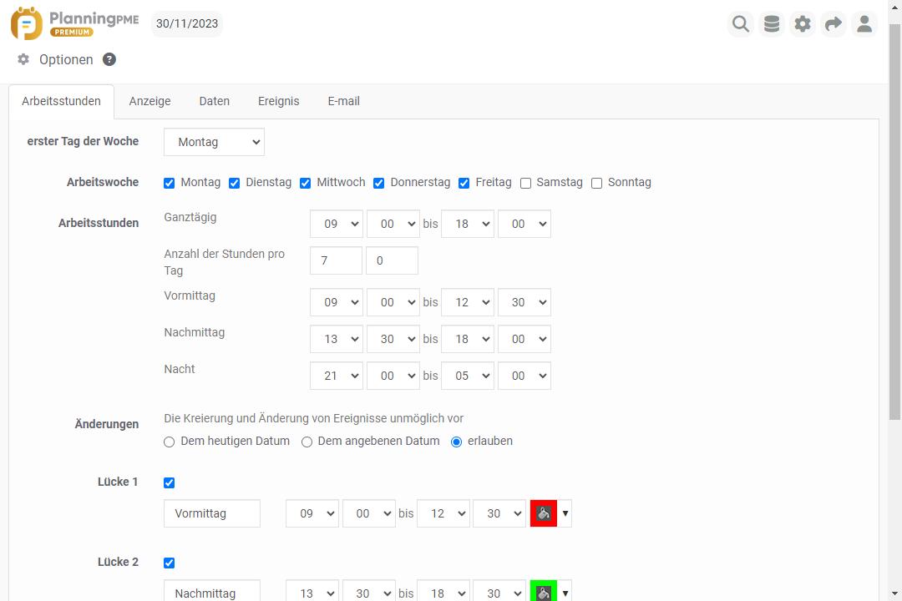
Task: Select 'Dem heutigen Datum' radio option
Action: 170,442
